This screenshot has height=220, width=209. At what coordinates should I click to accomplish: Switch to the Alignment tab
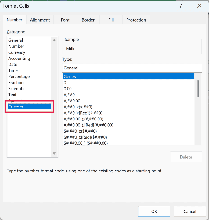coord(40,20)
